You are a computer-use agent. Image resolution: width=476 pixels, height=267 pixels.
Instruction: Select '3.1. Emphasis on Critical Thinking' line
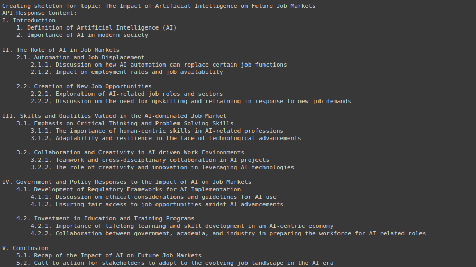coord(125,124)
